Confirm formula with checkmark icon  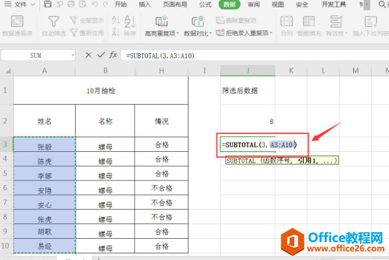(x=101, y=55)
